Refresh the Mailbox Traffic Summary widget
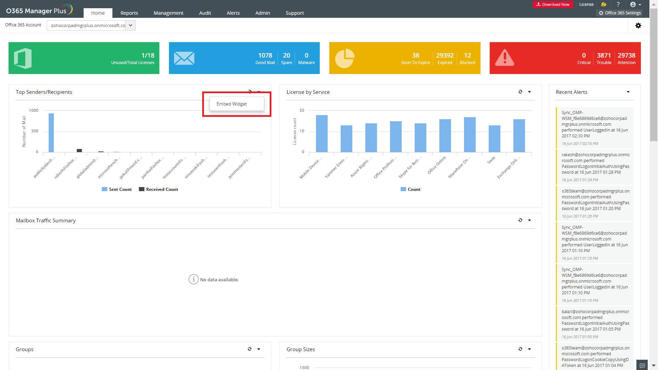Image resolution: width=658 pixels, height=370 pixels. (520, 220)
